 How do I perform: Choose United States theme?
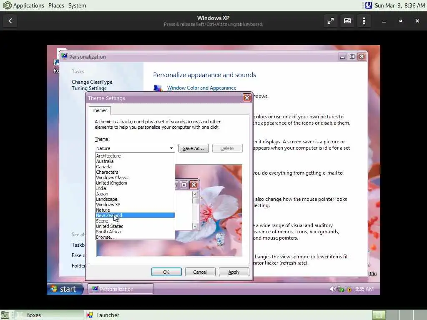coord(135,226)
